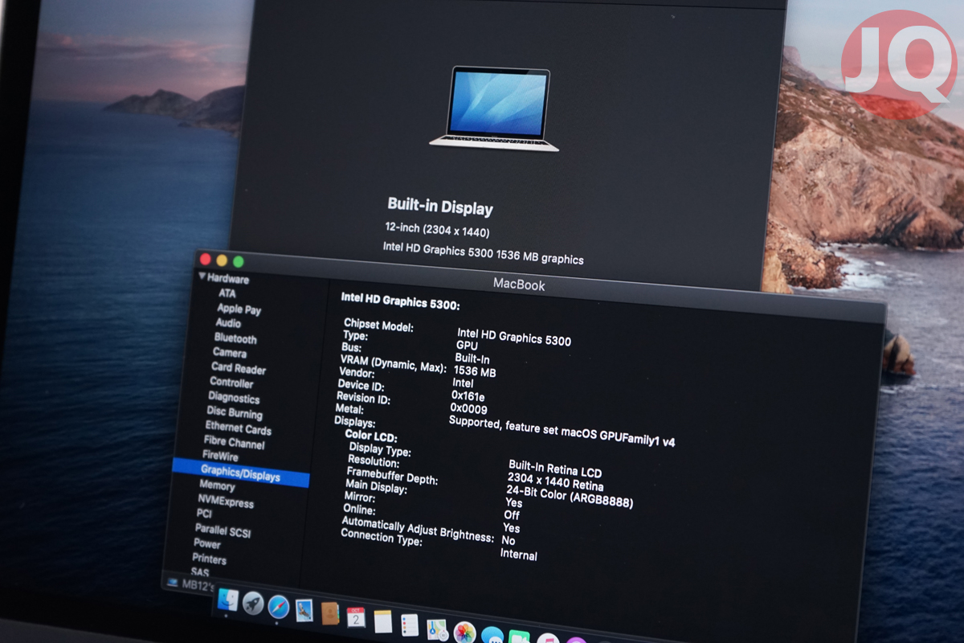Viewport: 964px width, 643px height.
Task: Select Diagnostics in the Hardware list
Action: point(234,398)
